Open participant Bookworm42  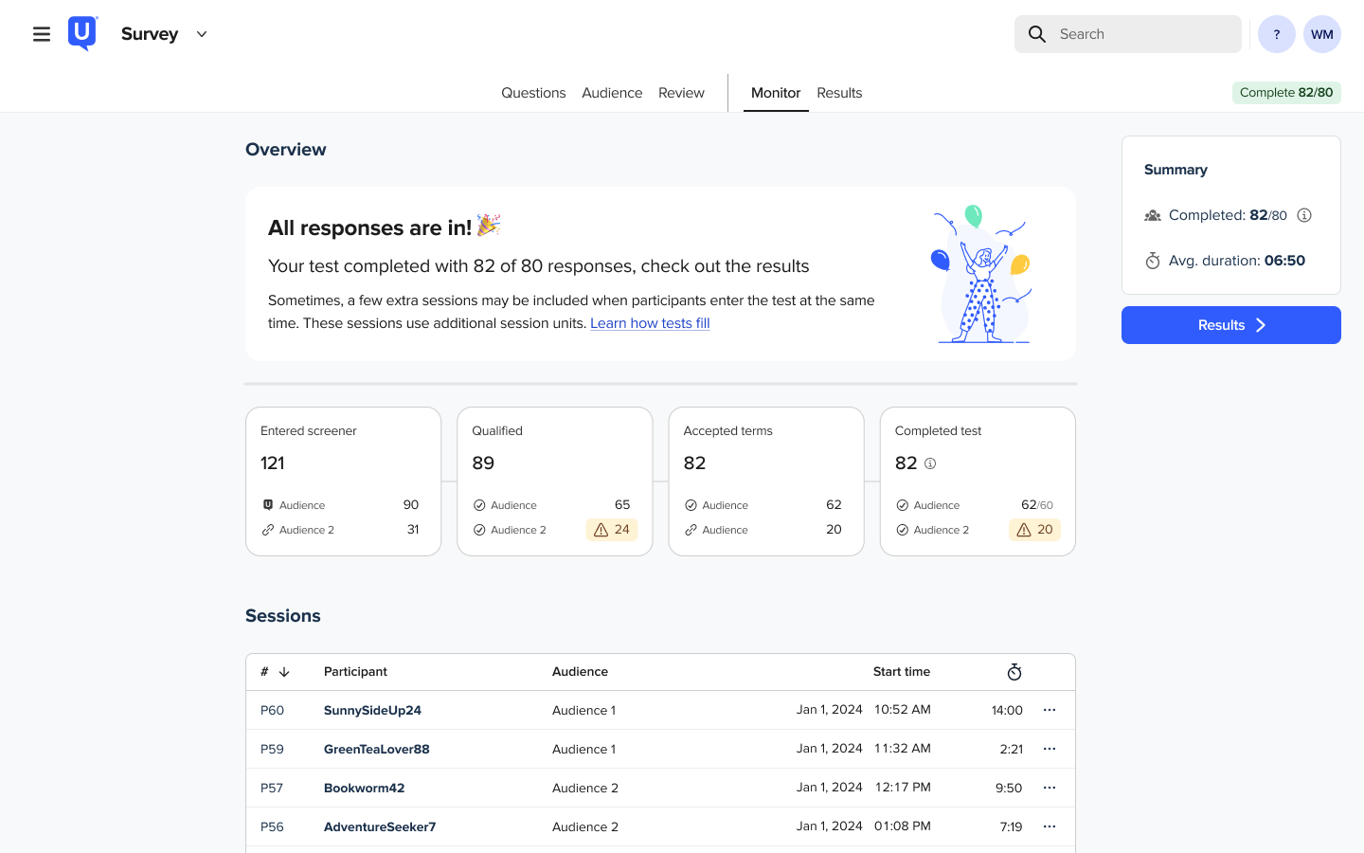(364, 788)
